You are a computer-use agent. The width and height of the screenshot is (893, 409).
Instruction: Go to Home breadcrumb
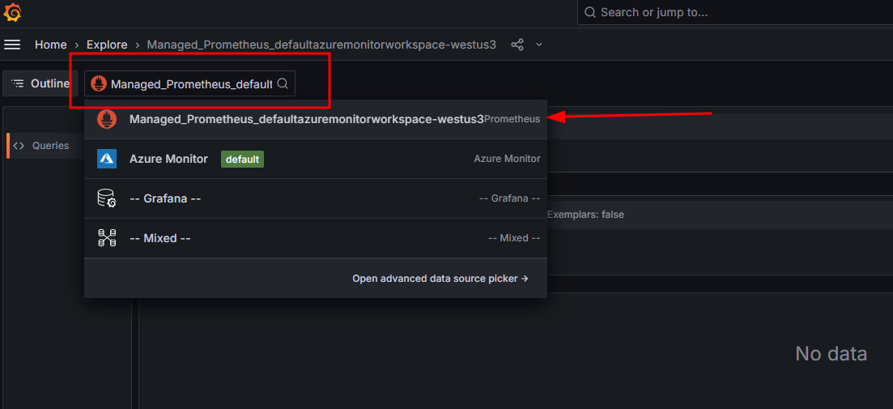[51, 45]
